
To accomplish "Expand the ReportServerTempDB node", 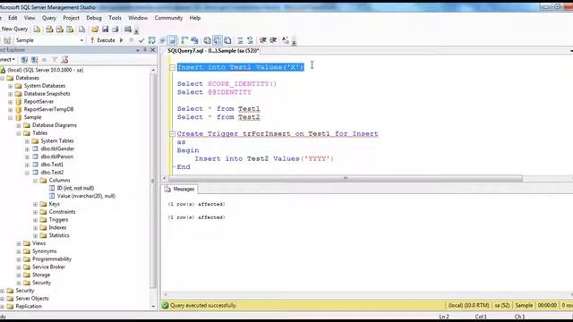I will pos(10,109).
